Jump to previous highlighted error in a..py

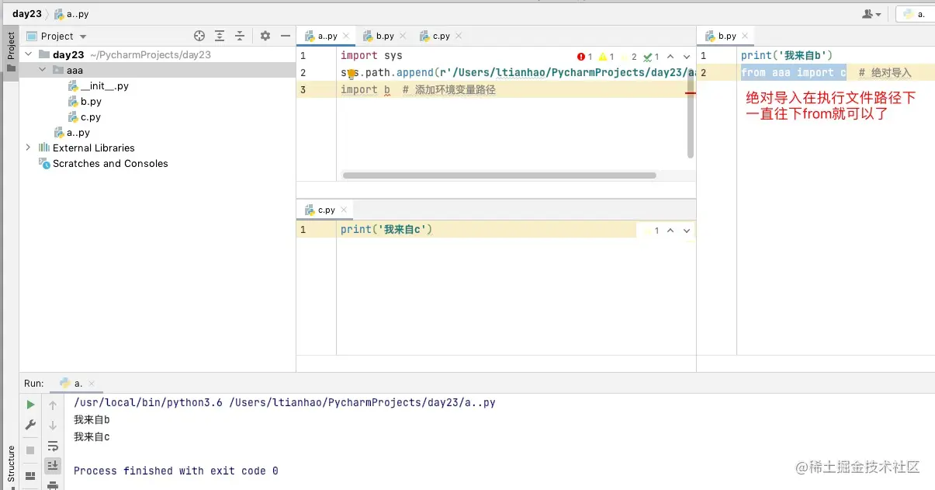(670, 57)
